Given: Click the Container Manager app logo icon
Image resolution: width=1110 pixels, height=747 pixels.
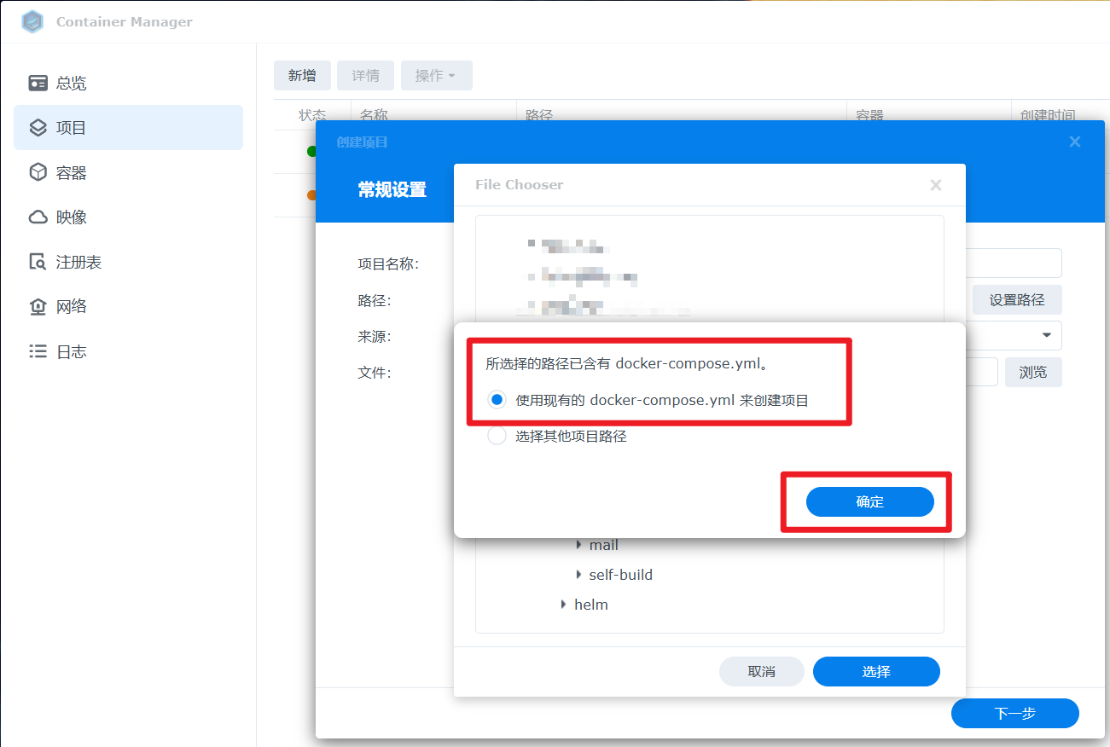Looking at the screenshot, I should point(32,21).
